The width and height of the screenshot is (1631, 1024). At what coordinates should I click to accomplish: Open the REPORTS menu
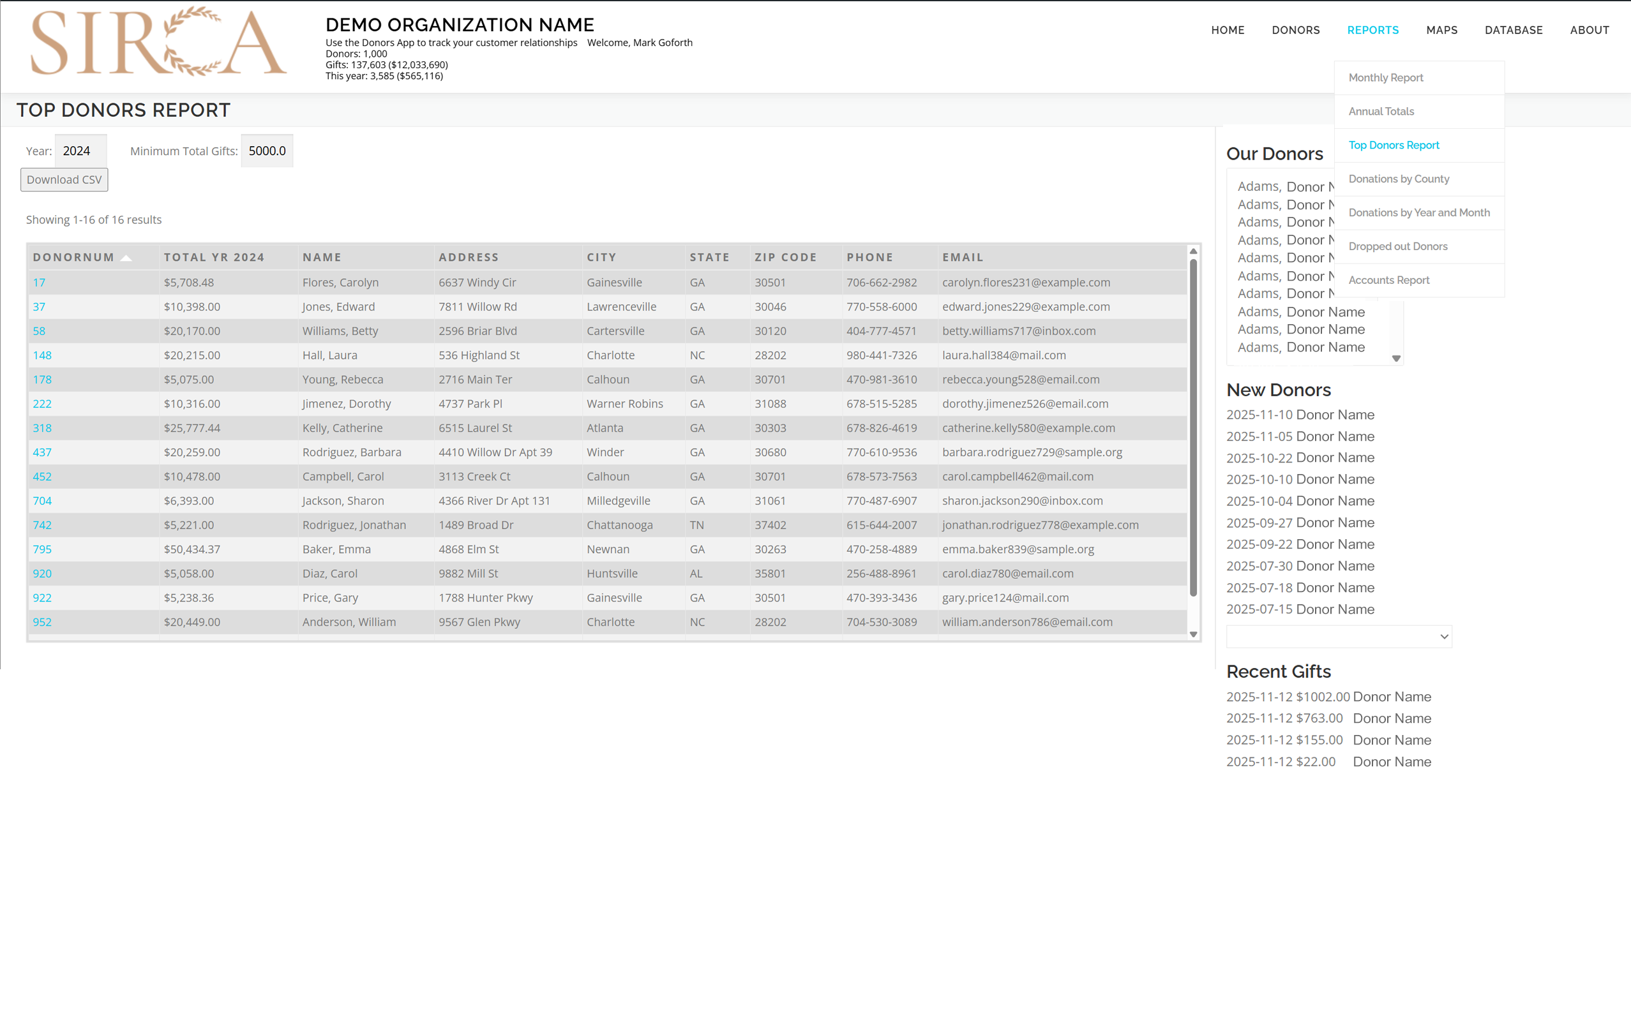pyautogui.click(x=1372, y=30)
